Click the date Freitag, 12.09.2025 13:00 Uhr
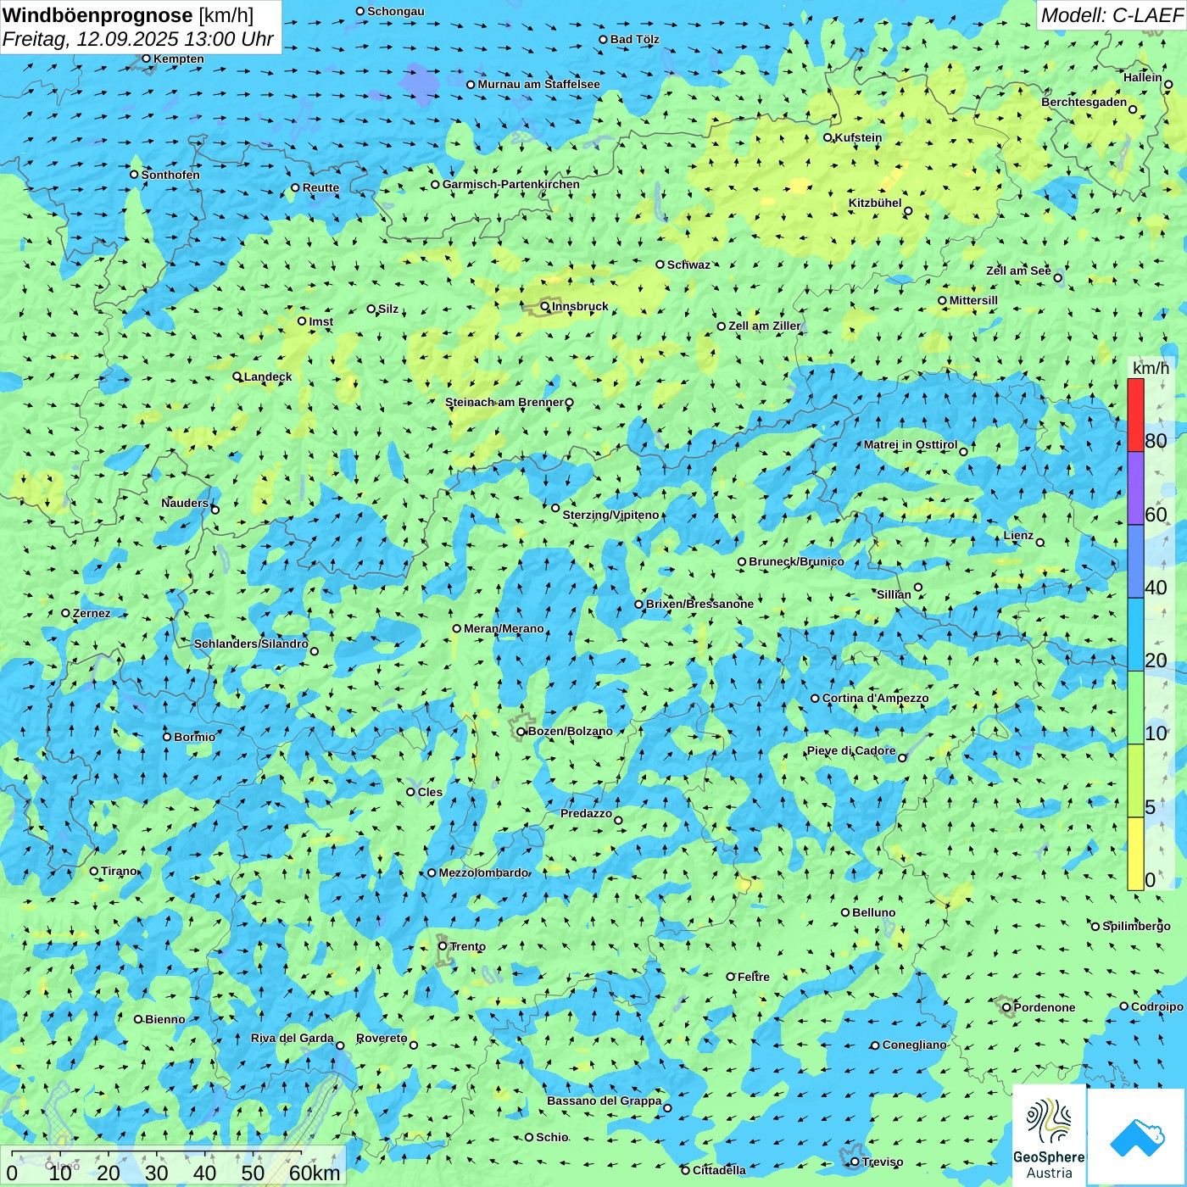 pyautogui.click(x=138, y=39)
